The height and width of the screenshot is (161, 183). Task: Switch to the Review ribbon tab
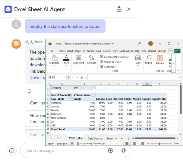pyautogui.click(x=107, y=51)
